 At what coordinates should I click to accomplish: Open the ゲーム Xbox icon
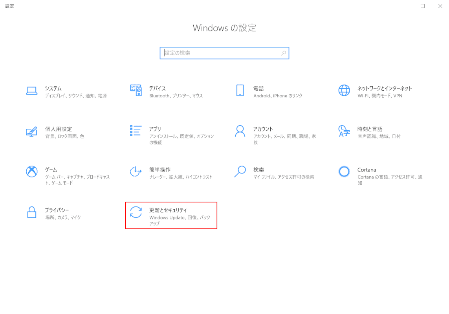coord(31,172)
